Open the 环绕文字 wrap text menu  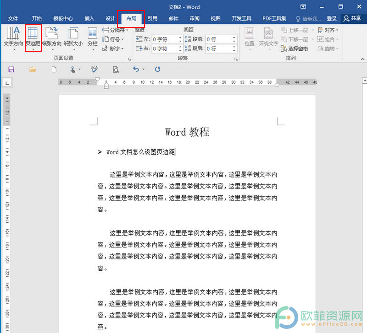click(268, 38)
